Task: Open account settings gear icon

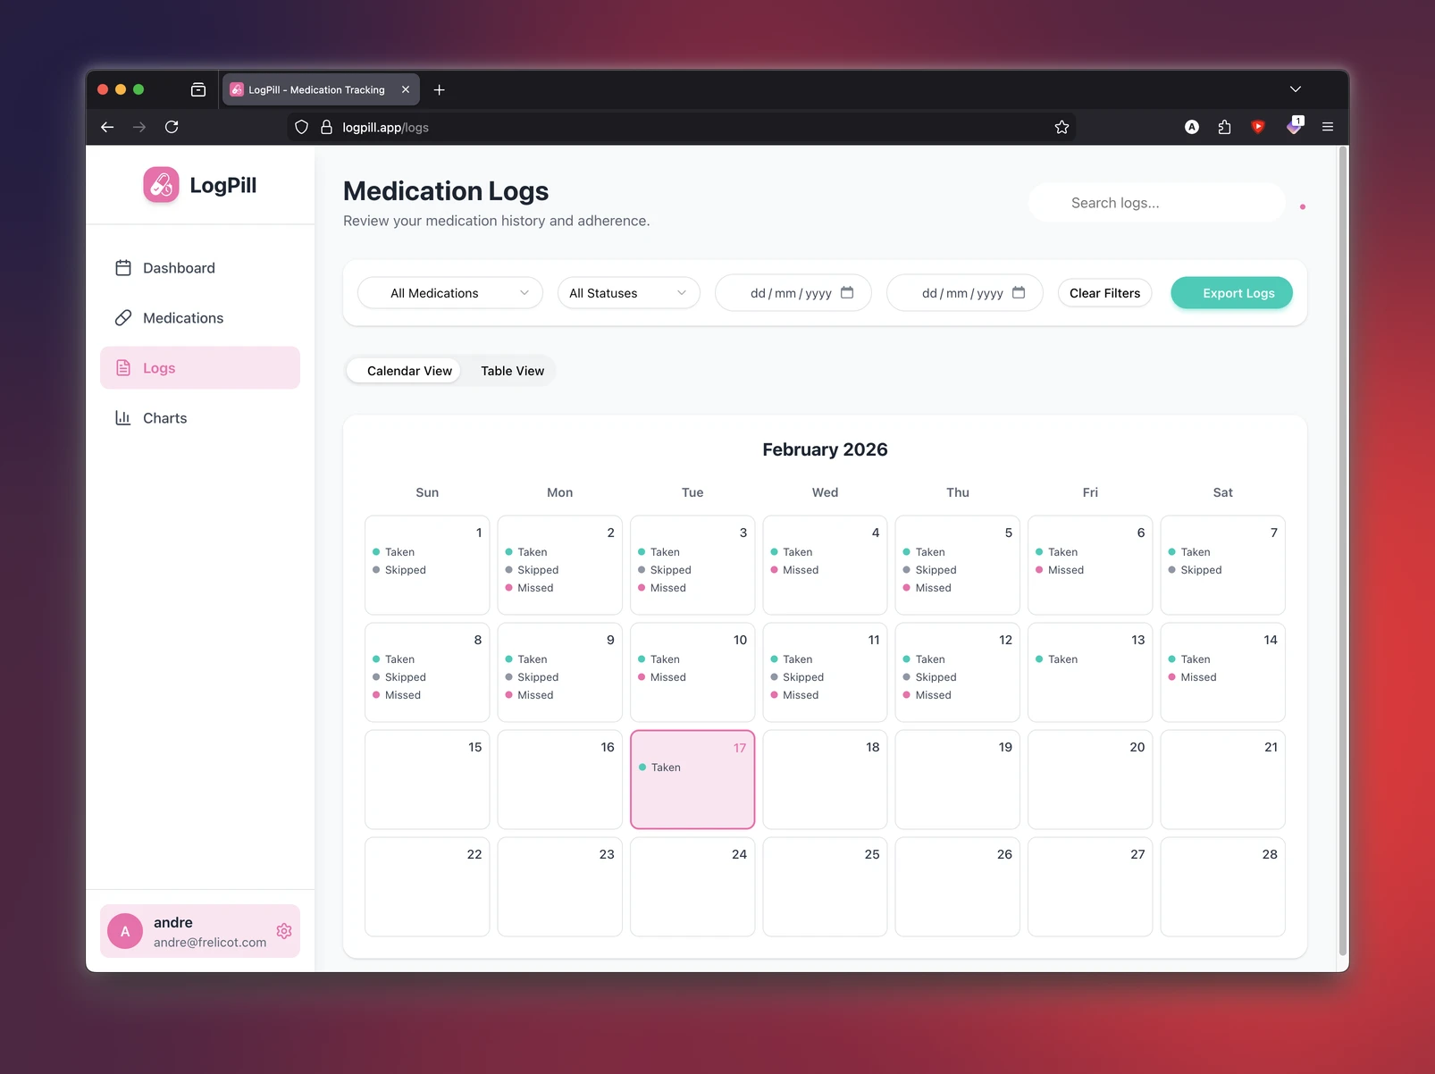Action: (284, 931)
